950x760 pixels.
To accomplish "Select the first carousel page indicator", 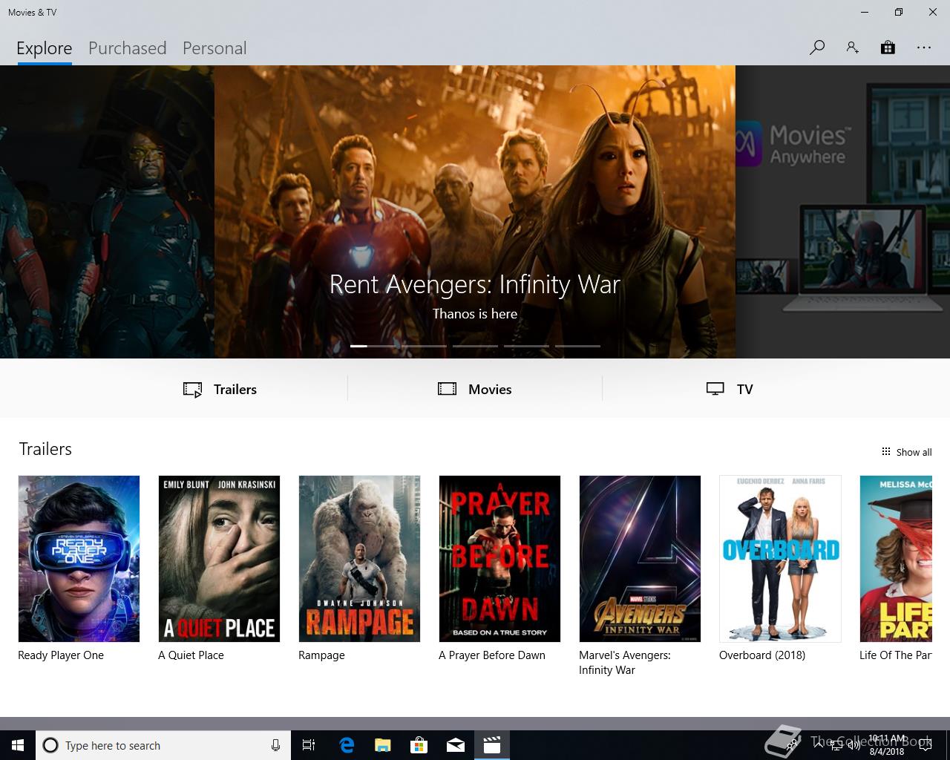I will tap(373, 346).
